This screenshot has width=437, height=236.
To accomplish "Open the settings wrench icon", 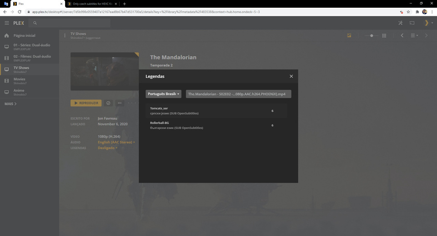I will coord(401,23).
